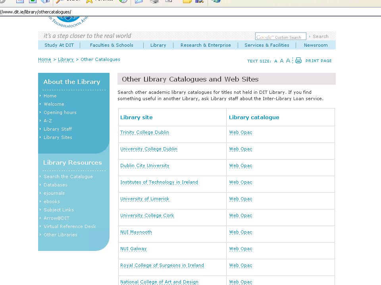The image size is (381, 285).
Task: Visit National College of Art and Design site
Action: point(159,282)
